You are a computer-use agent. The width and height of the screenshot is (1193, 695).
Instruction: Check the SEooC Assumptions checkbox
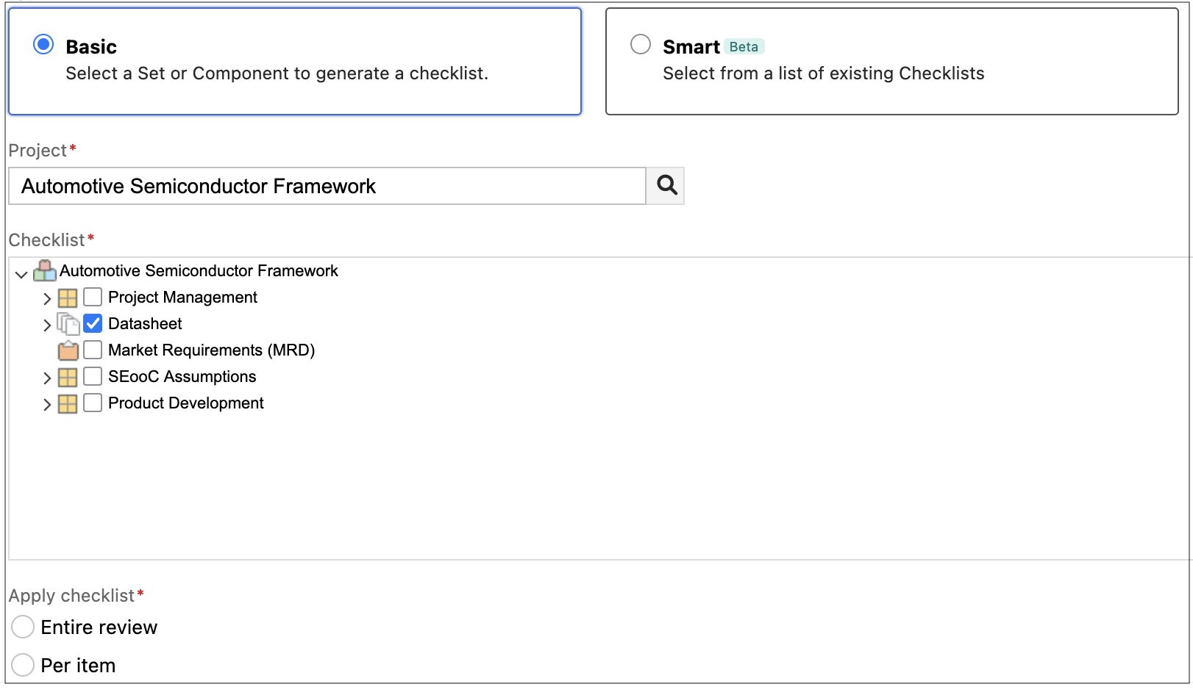[93, 376]
